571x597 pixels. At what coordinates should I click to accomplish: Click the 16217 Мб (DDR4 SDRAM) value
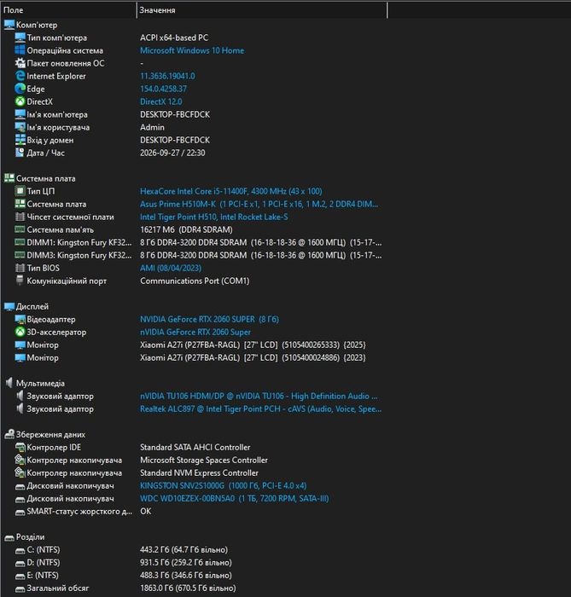[x=186, y=229]
